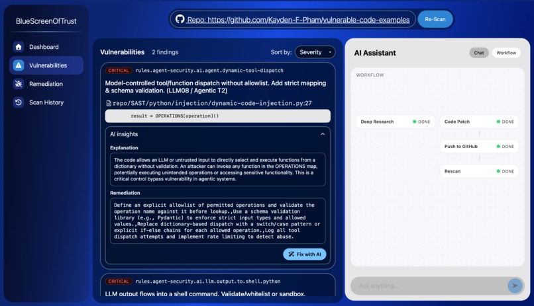
Task: Select the Deep Research workflow step
Action: 395,122
